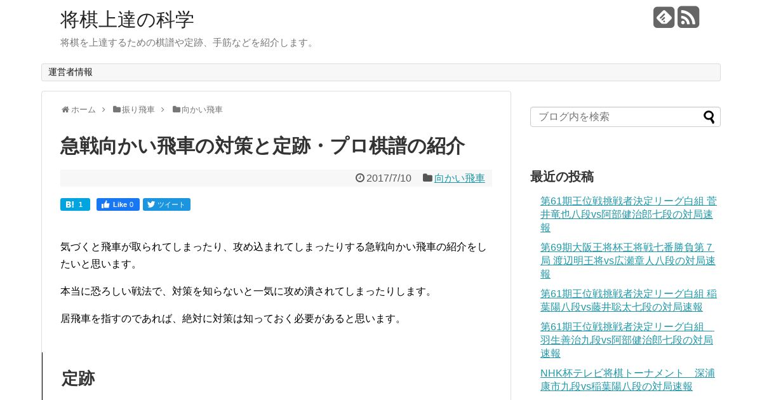Screen dimensions: 762x400
Task: Open post 稲葉陽八段vs藤井聡太七段
Action: pyautogui.click(x=629, y=301)
